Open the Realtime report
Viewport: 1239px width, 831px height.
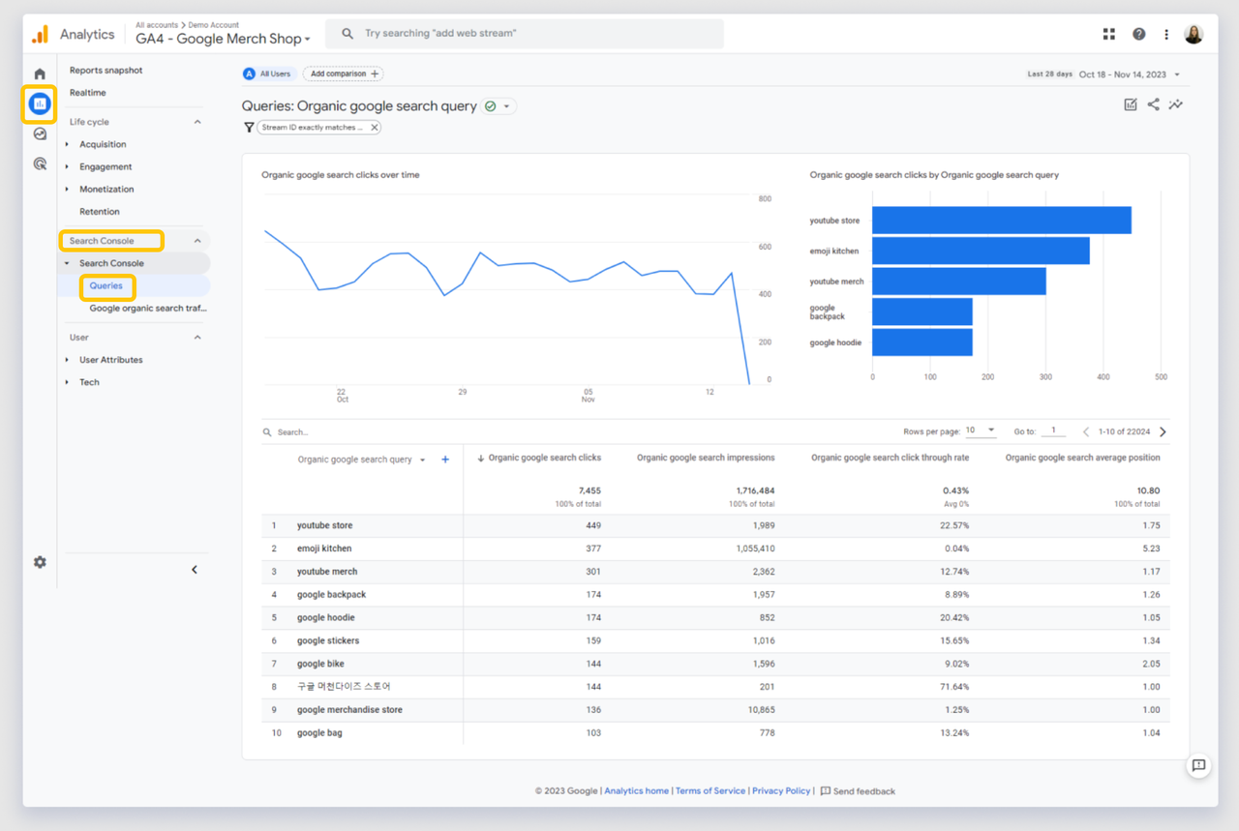[88, 93]
